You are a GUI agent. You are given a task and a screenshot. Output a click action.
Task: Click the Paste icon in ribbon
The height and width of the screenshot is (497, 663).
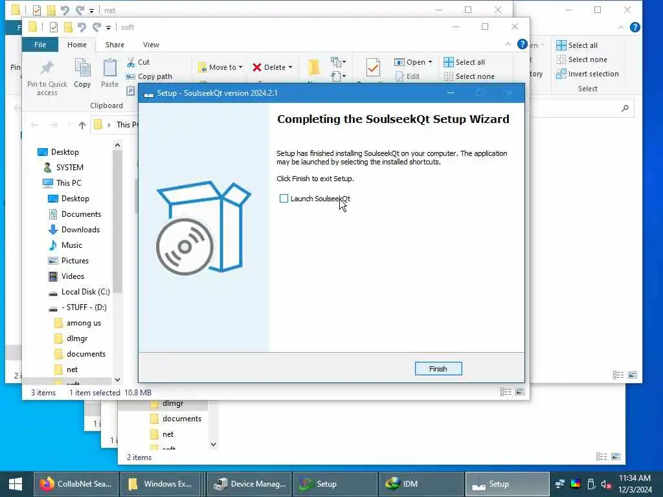pos(109,67)
